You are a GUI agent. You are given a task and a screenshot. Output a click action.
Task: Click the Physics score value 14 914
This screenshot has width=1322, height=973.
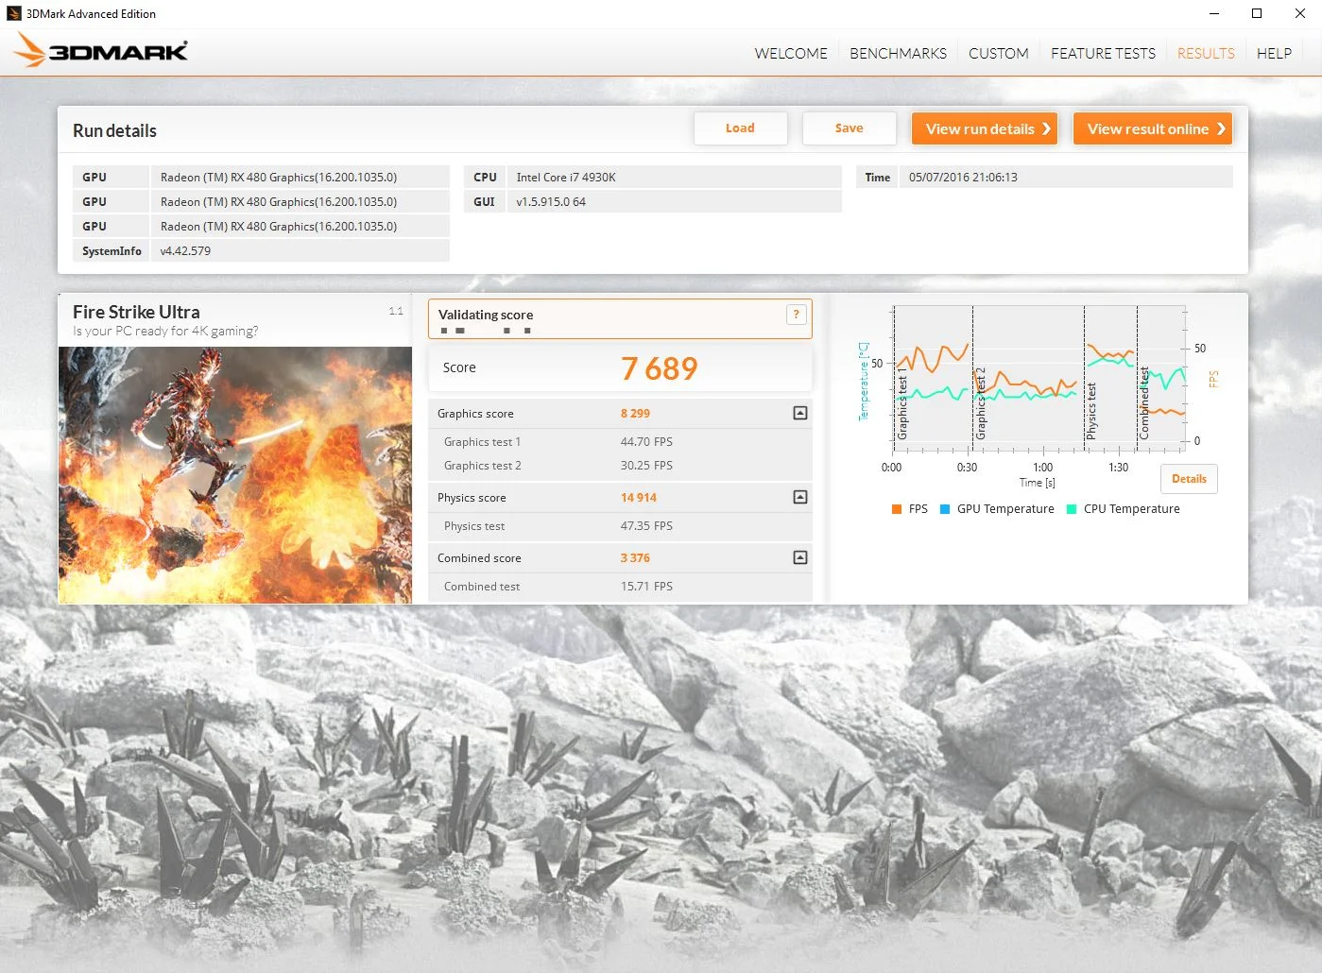[x=638, y=498]
